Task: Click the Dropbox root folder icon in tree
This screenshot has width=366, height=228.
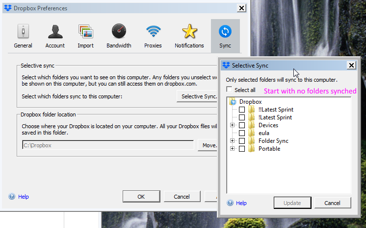Action: click(233, 102)
